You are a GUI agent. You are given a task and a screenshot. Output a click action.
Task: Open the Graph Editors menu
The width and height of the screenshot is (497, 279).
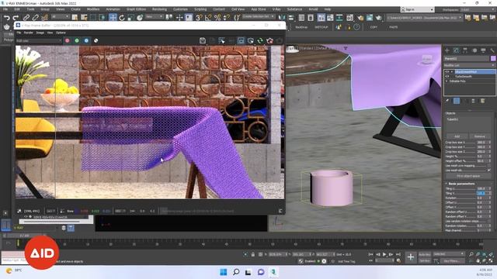(x=137, y=9)
